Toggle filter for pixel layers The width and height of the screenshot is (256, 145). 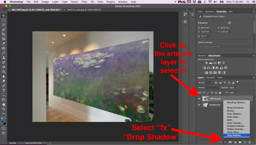(216, 83)
